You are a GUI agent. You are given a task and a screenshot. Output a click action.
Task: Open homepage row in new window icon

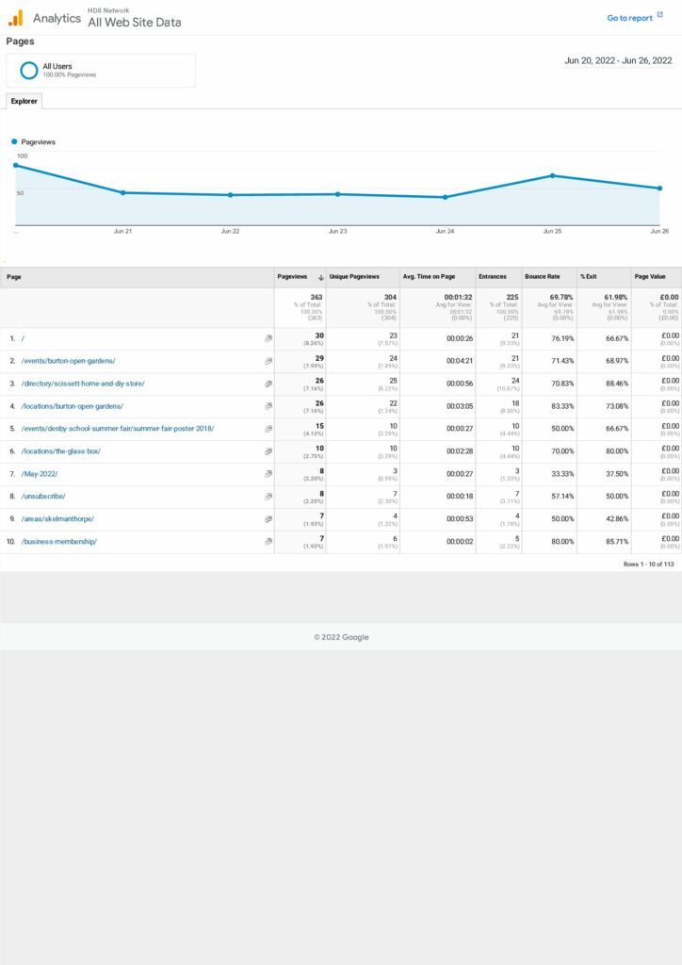(268, 338)
